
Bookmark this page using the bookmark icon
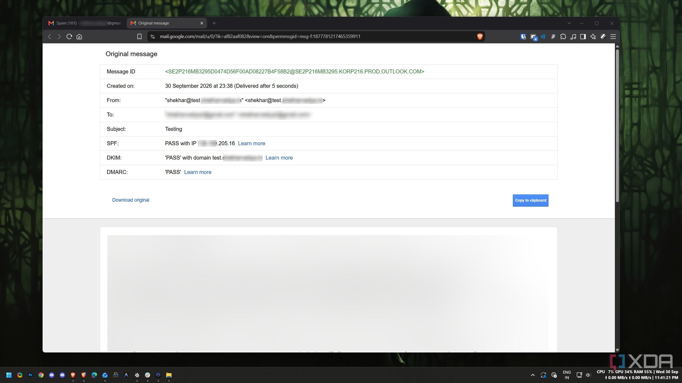tap(139, 36)
